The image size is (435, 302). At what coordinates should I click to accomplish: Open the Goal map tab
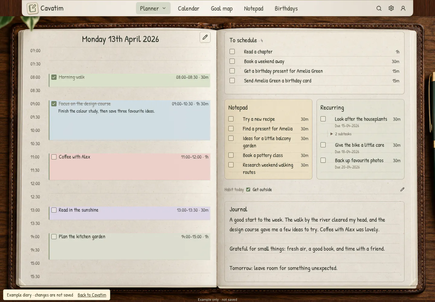point(222,8)
